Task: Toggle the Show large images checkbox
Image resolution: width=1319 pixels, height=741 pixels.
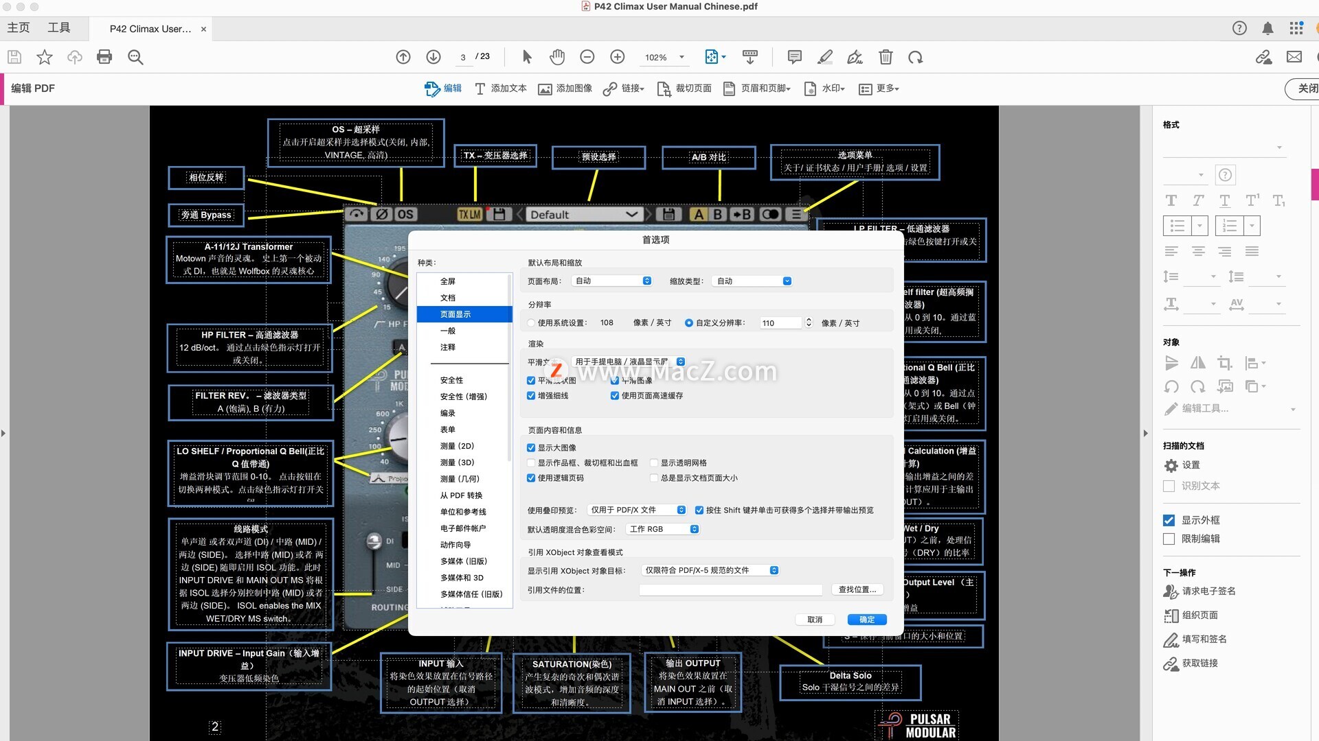Action: click(x=531, y=448)
